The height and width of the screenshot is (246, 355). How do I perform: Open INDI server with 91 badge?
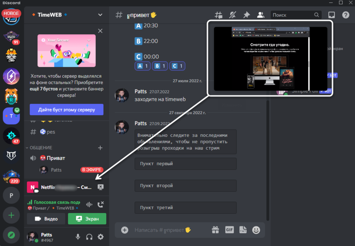tap(12, 37)
